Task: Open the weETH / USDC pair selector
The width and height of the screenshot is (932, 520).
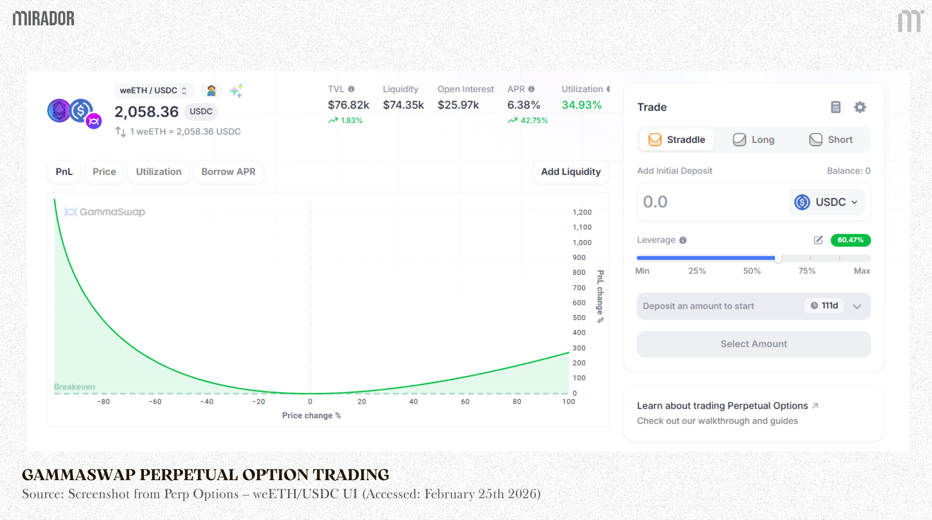Action: click(x=154, y=91)
